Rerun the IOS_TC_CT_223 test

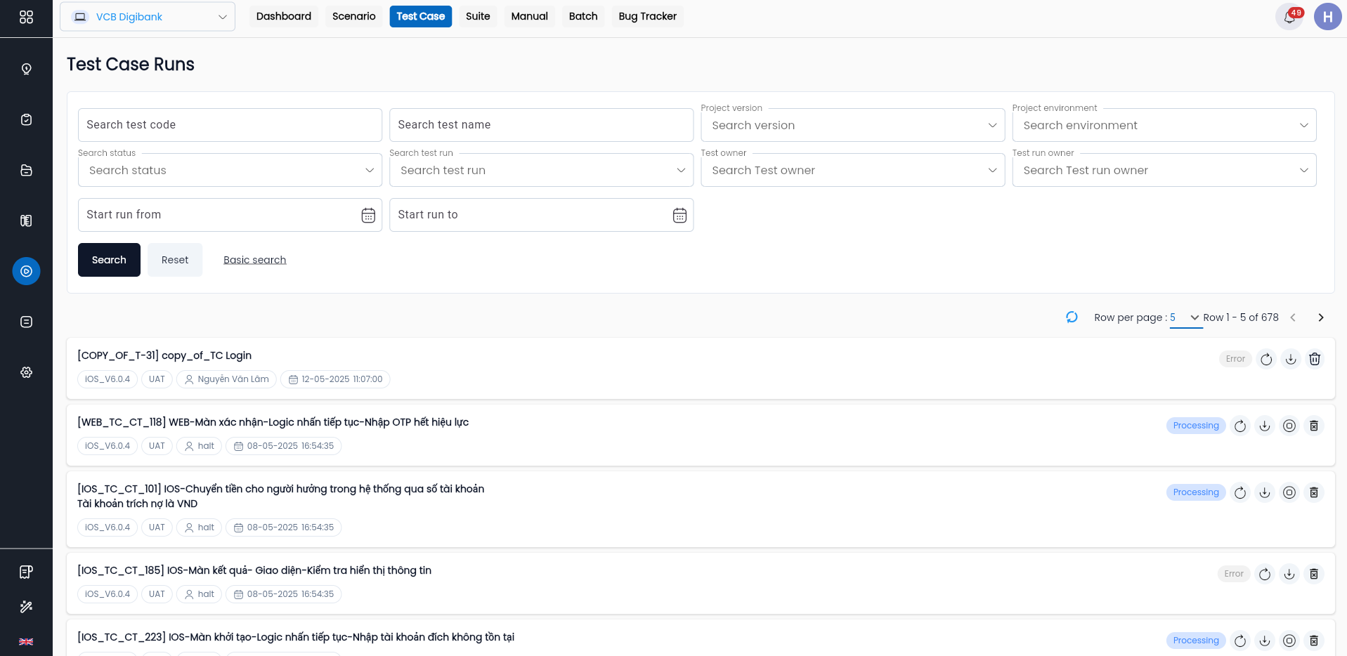click(x=1240, y=641)
